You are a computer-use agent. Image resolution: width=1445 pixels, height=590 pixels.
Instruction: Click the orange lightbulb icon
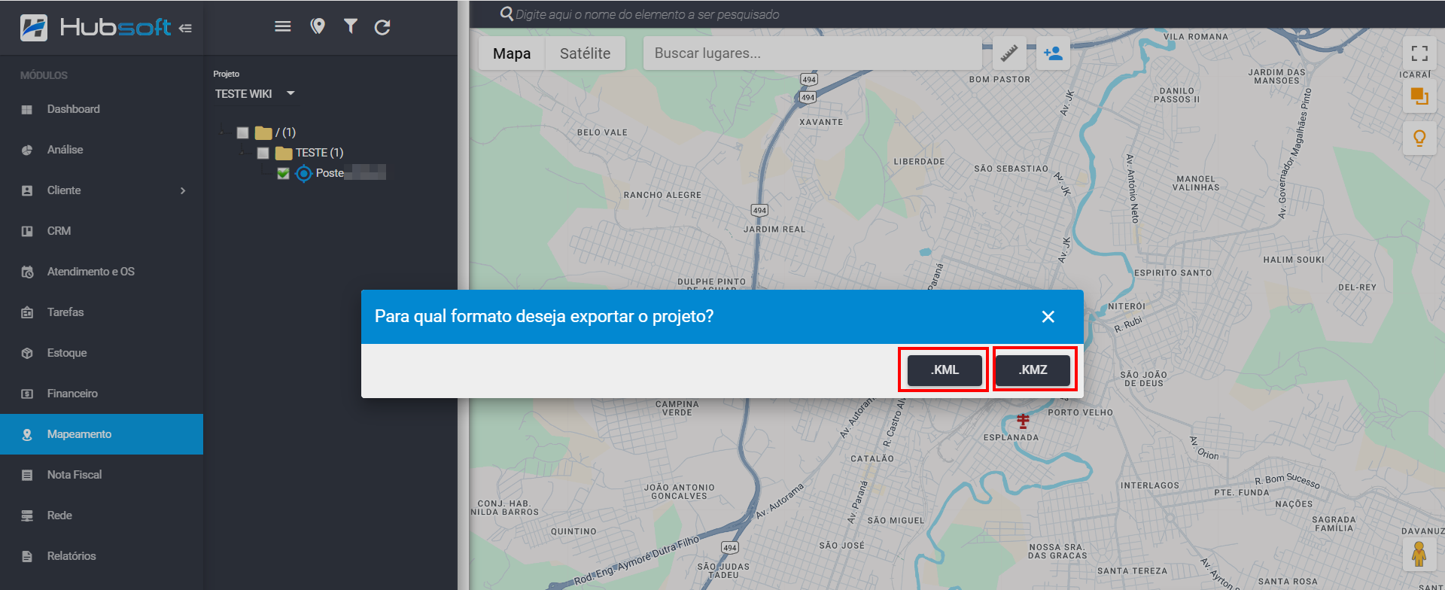coord(1419,138)
